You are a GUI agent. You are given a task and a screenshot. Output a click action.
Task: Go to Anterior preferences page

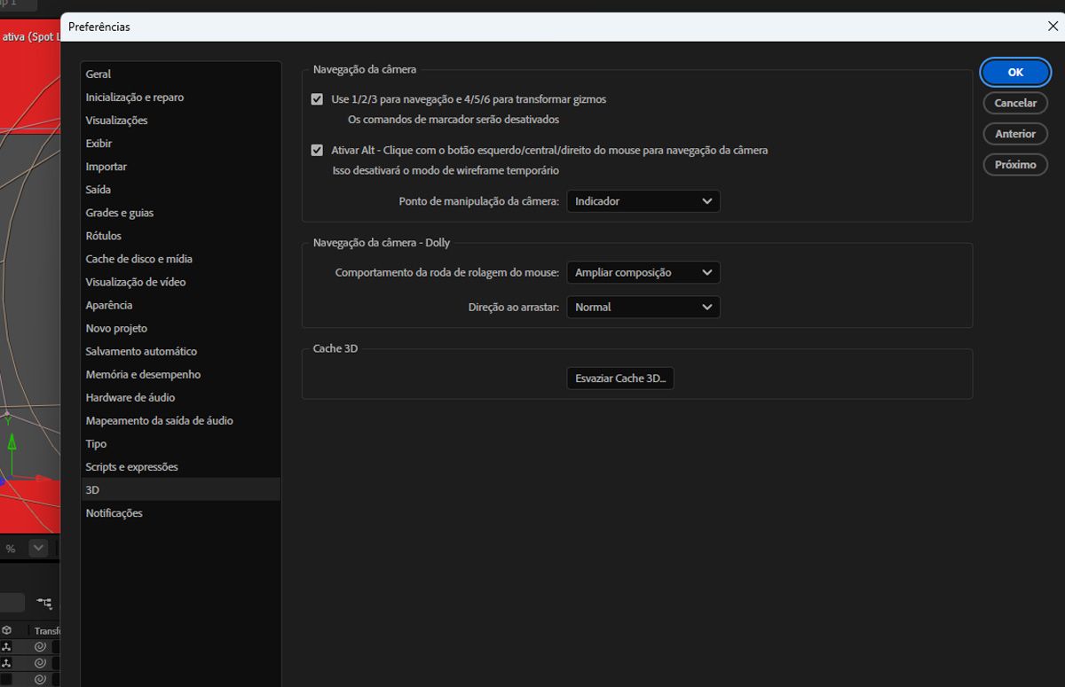1015,134
